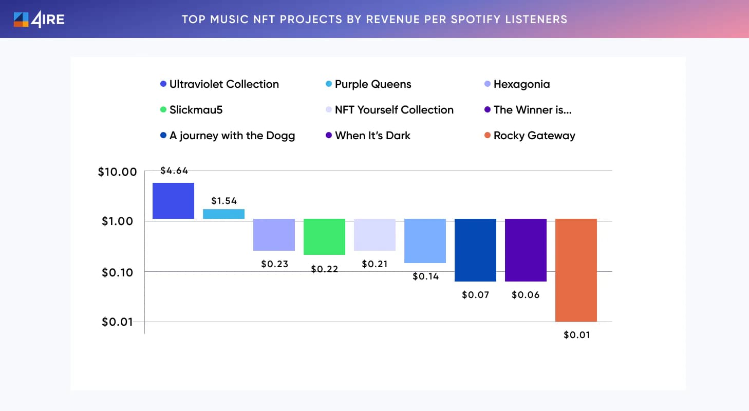
Task: Click the $0.01 orange bar
Action: tap(576, 270)
